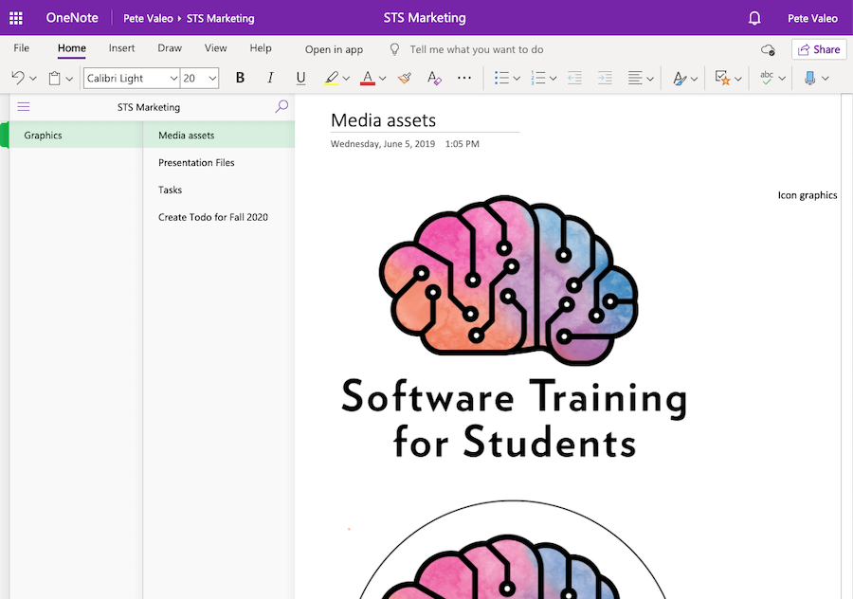Click the Open in app button

[x=334, y=49]
